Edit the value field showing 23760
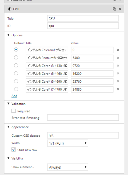This screenshot has height=175, width=128. pyautogui.click(x=92, y=82)
